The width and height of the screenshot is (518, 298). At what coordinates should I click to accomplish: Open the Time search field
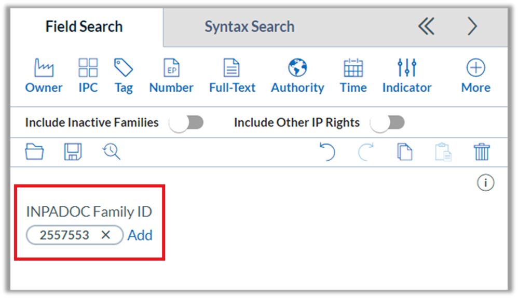click(x=353, y=76)
